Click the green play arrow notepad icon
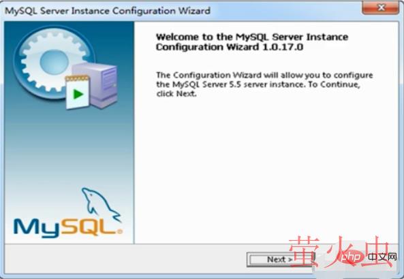The height and width of the screenshot is (279, 404). click(78, 92)
